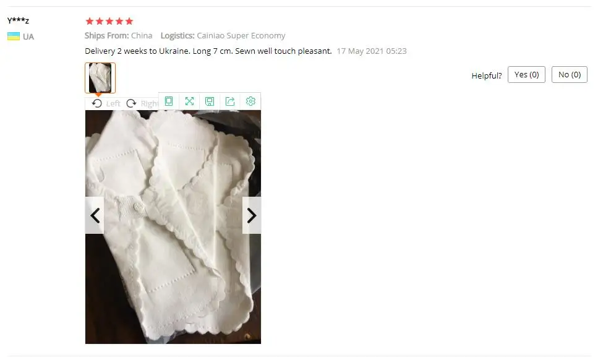
Task: Click the green tablet view icon
Action: tap(169, 101)
